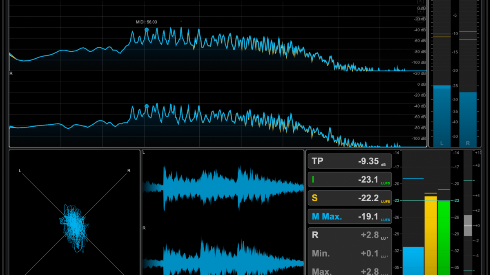Click the Short-term -22.2 LUFS readout
The image size is (490, 275).
tap(349, 198)
